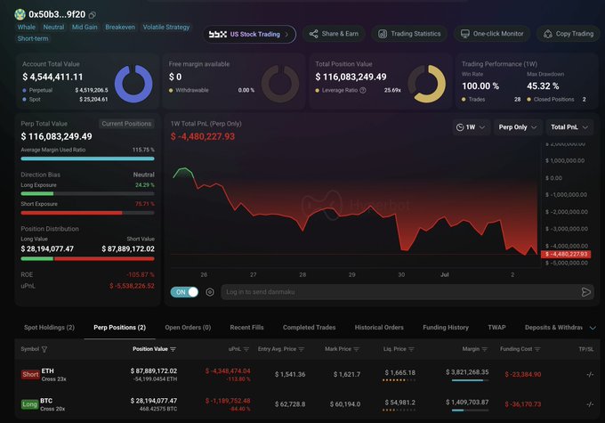The image size is (605, 423).
Task: Click the Trading Statistics chart icon
Action: pos(383,34)
